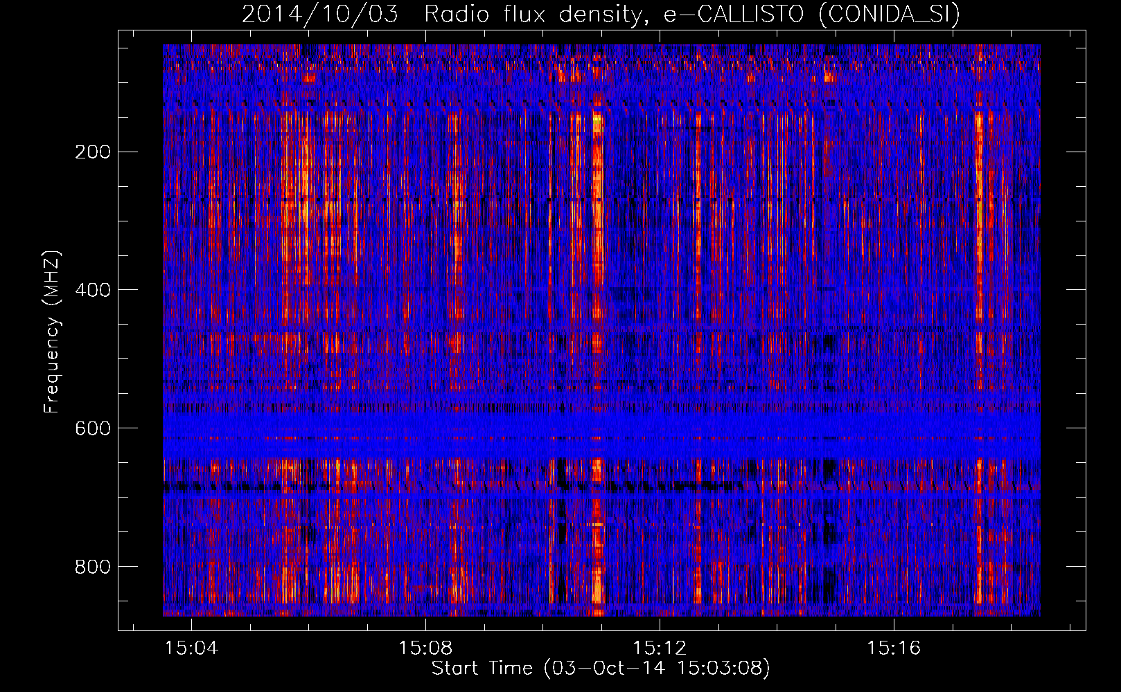Click the 'Start Time (03-Oct-14 15:03:08)' label
This screenshot has width=1121, height=692.
point(601,668)
